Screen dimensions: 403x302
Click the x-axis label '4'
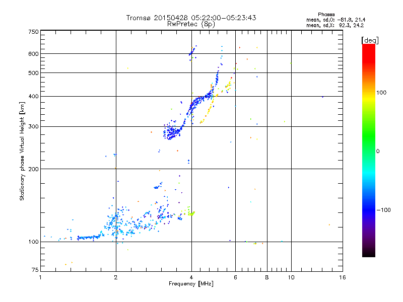point(191,277)
